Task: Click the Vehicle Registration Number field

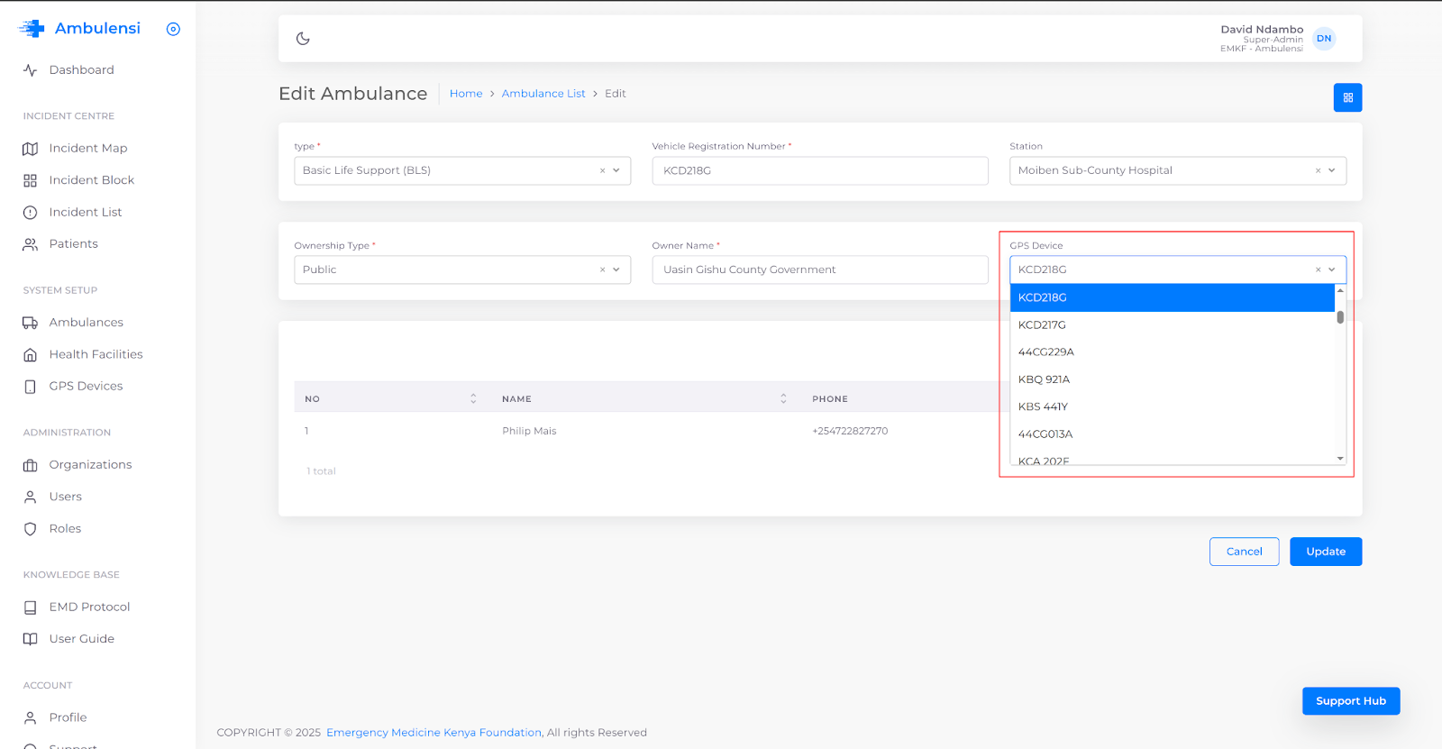Action: point(819,170)
